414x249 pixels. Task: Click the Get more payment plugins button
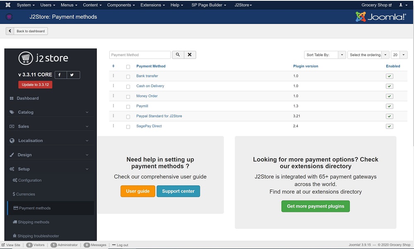tap(315, 206)
